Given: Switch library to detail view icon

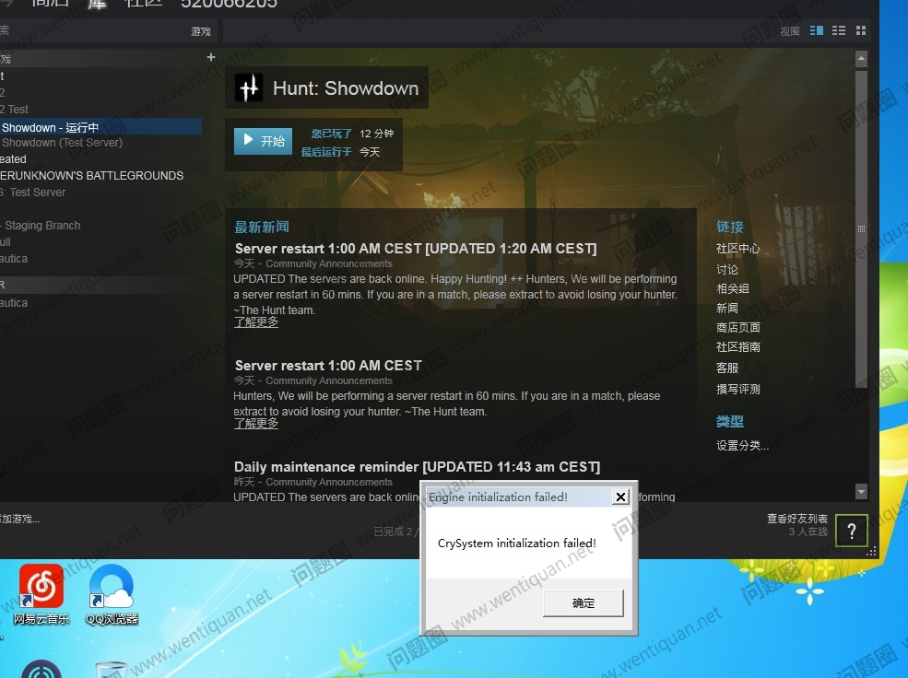Looking at the screenshot, I should 816,30.
